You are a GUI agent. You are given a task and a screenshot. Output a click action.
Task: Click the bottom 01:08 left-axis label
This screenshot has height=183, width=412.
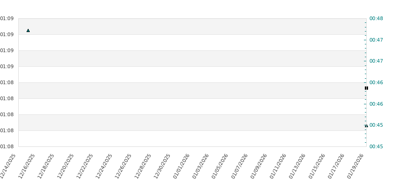click(x=7, y=146)
